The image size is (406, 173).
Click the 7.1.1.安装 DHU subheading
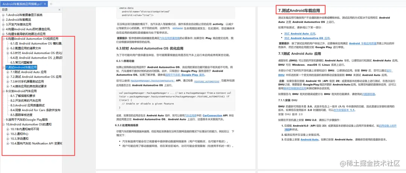pos(288,100)
